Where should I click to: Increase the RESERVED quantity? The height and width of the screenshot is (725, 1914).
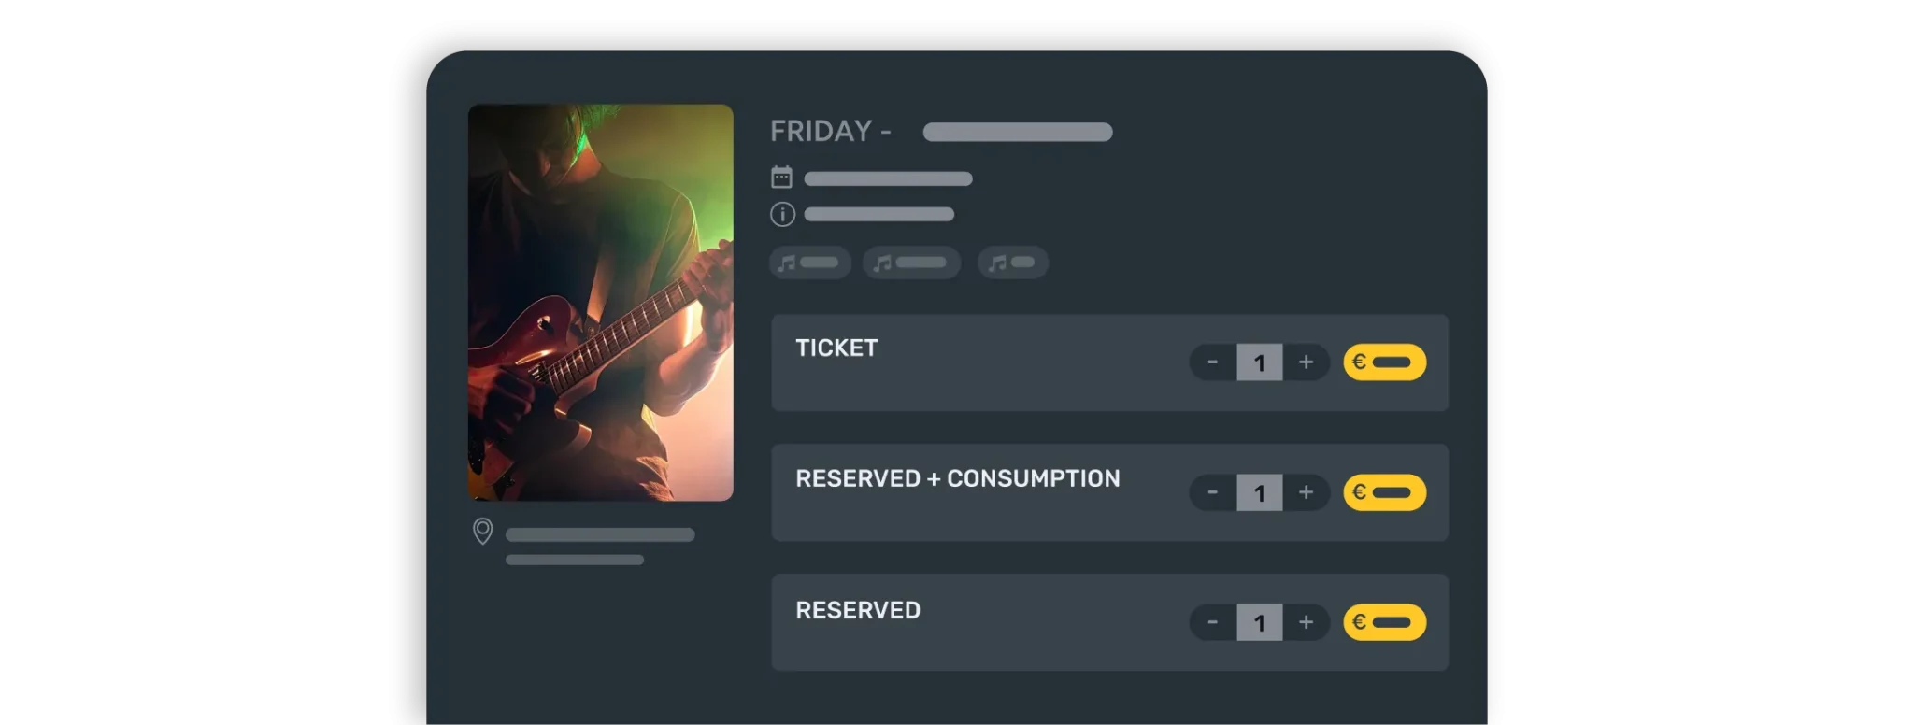[1307, 622]
